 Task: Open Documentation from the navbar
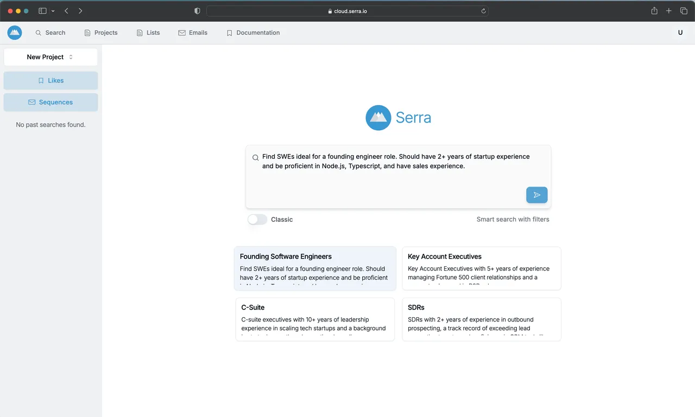coord(253,33)
